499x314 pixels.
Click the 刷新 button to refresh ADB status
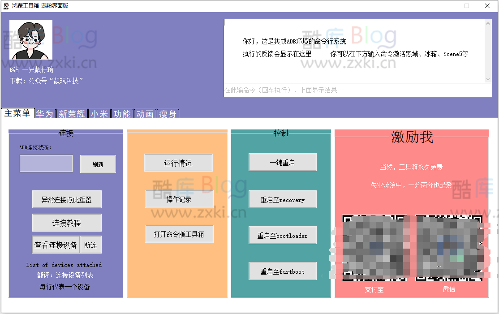pos(98,163)
